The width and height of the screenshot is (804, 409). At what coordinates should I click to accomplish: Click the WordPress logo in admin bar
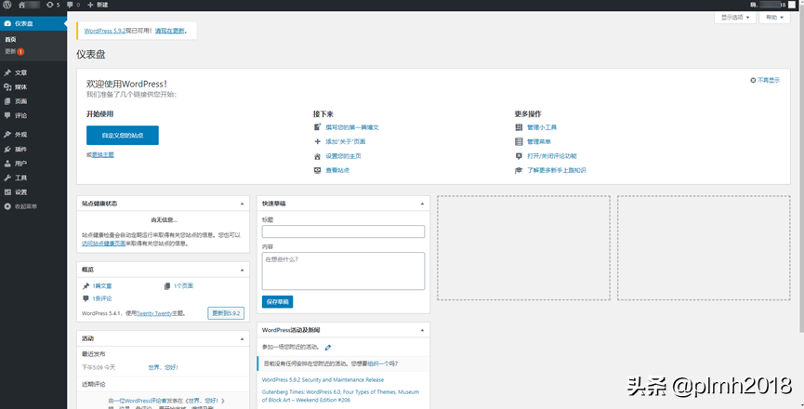coord(7,5)
